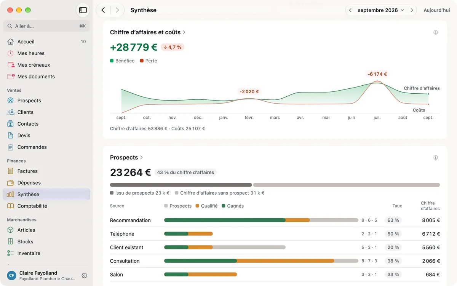Click the Salon source label
The height and width of the screenshot is (286, 457).
click(117, 275)
